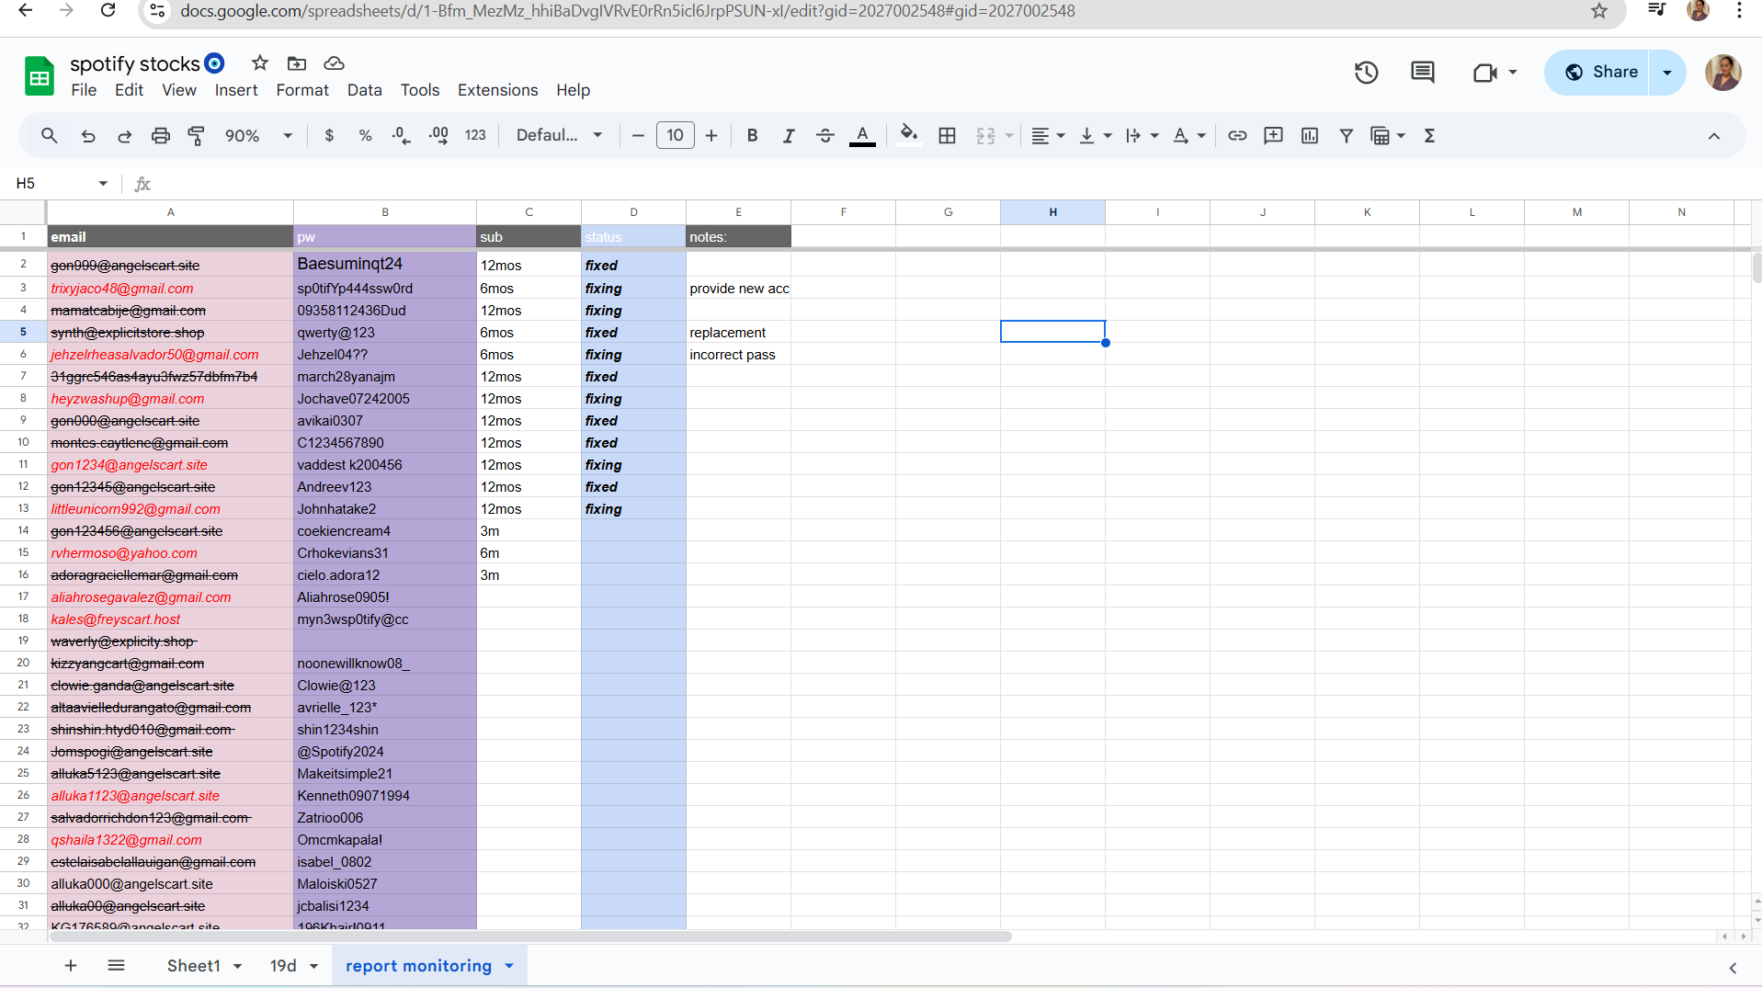Image resolution: width=1762 pixels, height=988 pixels.
Task: Increase decimal places
Action: 438,136
